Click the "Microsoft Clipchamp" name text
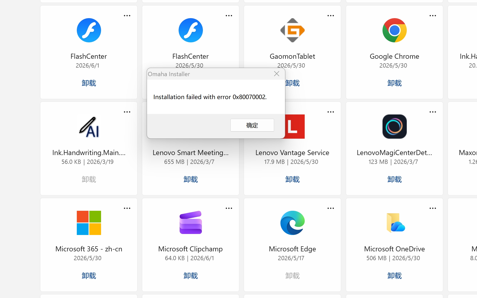The image size is (477, 298). point(191,249)
